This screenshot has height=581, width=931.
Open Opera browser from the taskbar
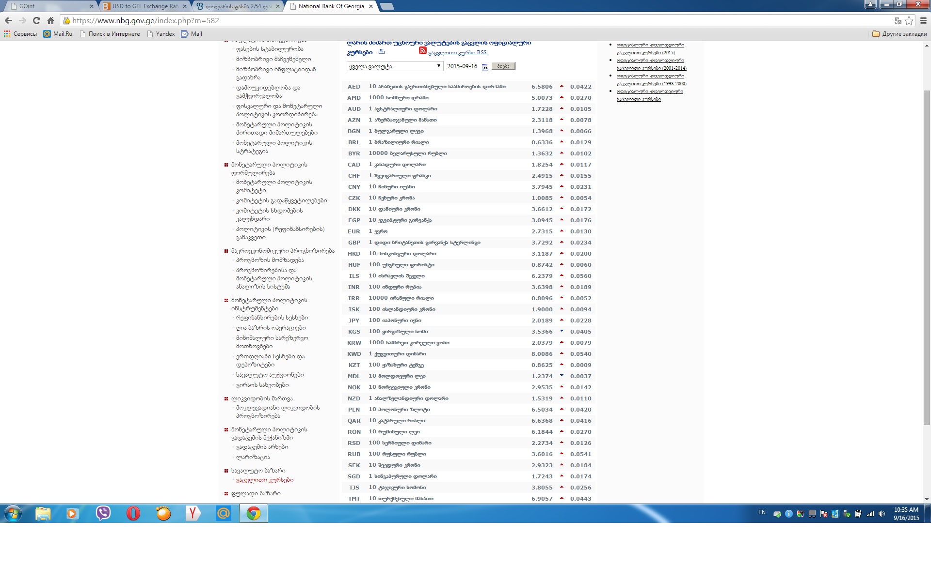point(133,513)
